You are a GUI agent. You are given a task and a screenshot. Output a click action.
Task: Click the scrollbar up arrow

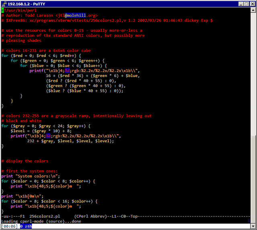pos(253,10)
